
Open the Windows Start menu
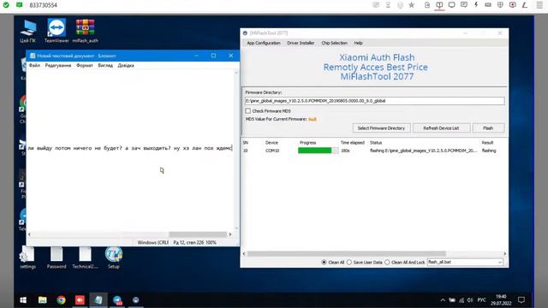pos(23,300)
